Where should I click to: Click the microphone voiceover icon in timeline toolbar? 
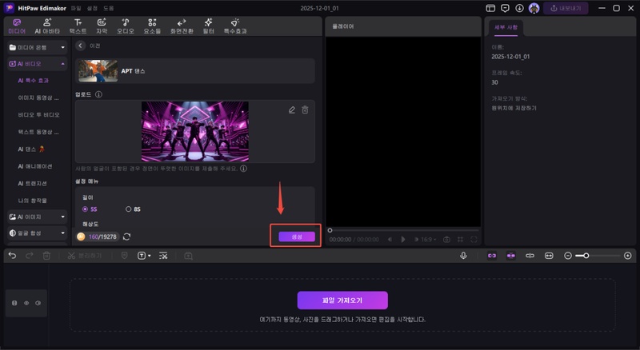pyautogui.click(x=463, y=256)
